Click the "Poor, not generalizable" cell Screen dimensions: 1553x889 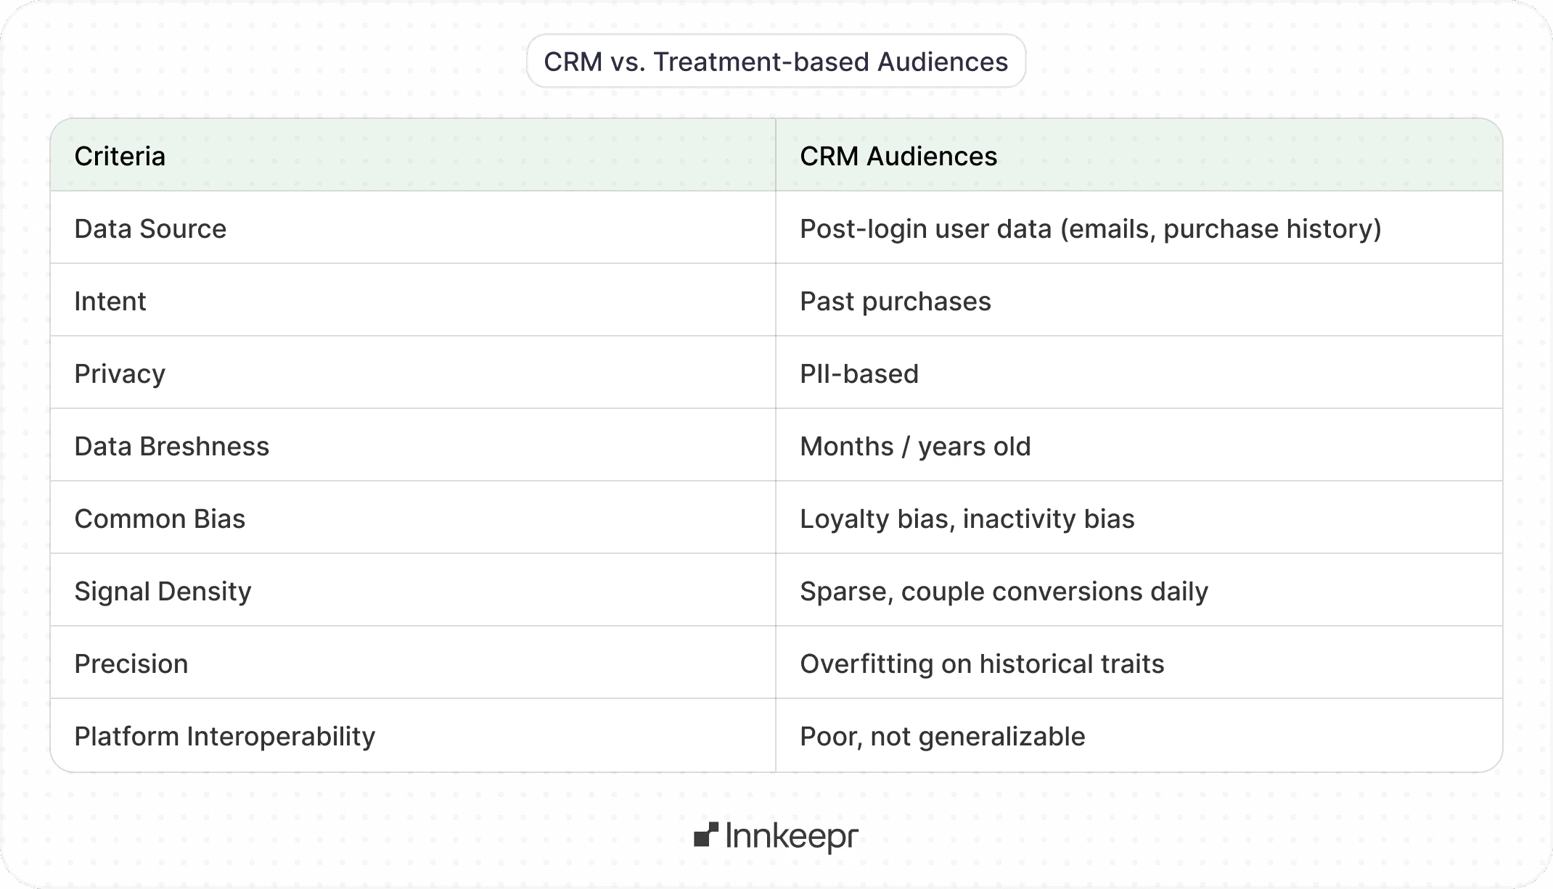942,736
